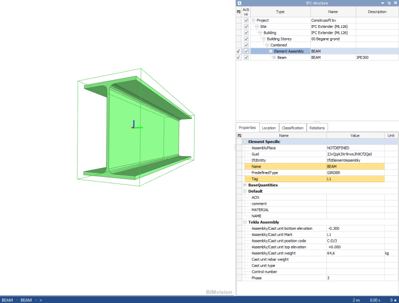
Task: Click the Assembly/Cast unit weight value 64,6
Action: (331, 253)
